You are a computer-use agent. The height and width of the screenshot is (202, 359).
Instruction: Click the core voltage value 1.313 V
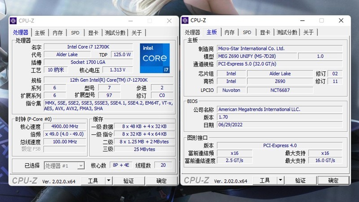click(118, 70)
